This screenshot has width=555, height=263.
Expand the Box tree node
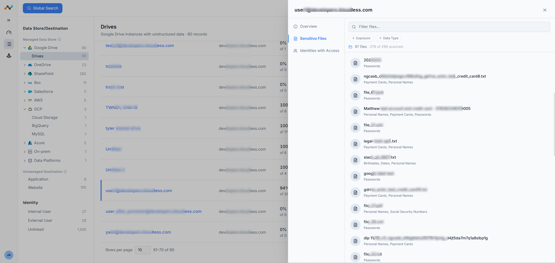25,83
